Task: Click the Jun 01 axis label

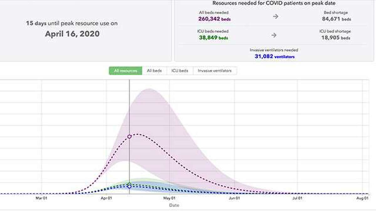Action: coord(234,198)
